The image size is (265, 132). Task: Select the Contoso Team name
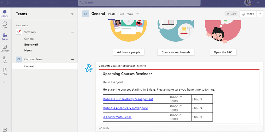coord(33,59)
